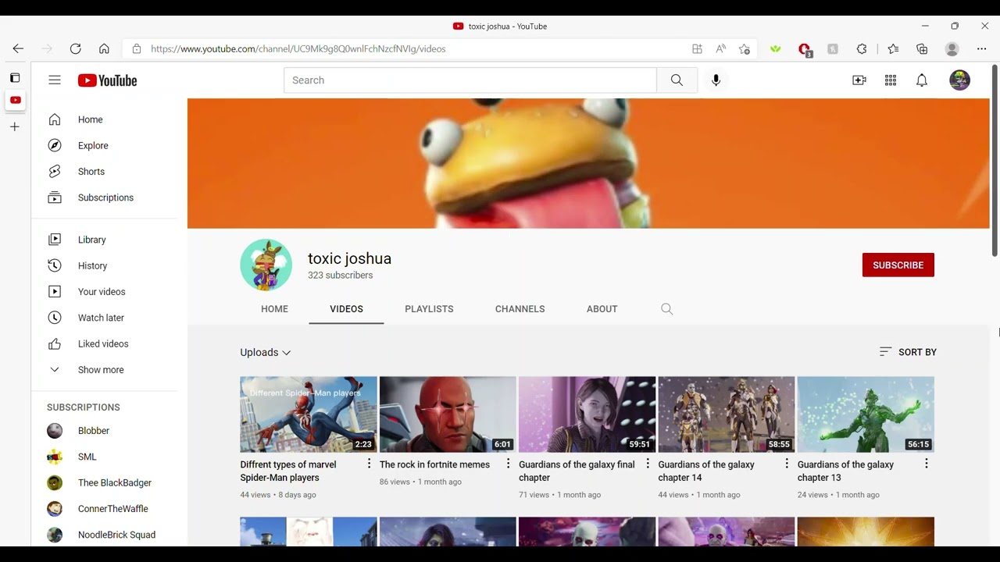Switch to the HOME channel tab
The image size is (1000, 562).
point(274,309)
